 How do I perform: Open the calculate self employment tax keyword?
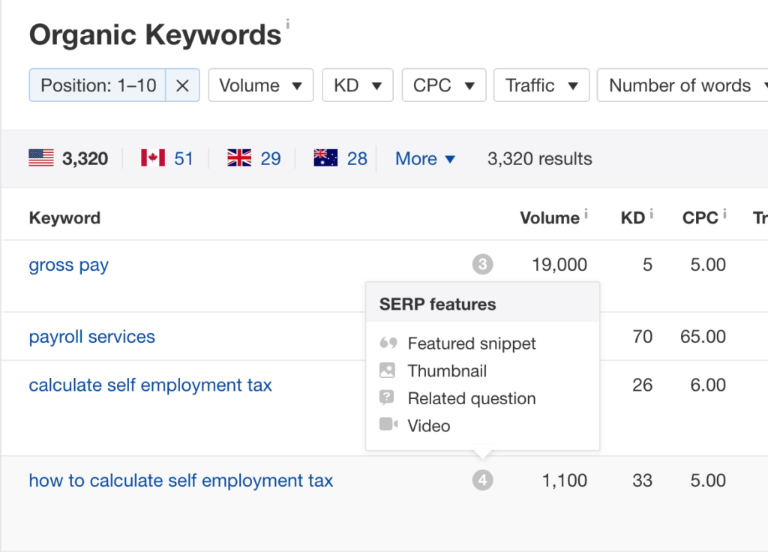[150, 385]
